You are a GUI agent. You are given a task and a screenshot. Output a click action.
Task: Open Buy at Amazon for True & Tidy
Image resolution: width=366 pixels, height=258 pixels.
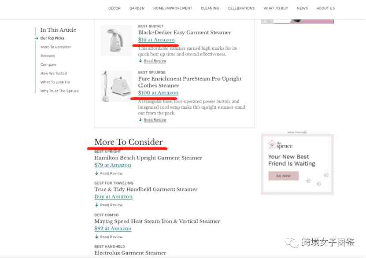pos(114,197)
